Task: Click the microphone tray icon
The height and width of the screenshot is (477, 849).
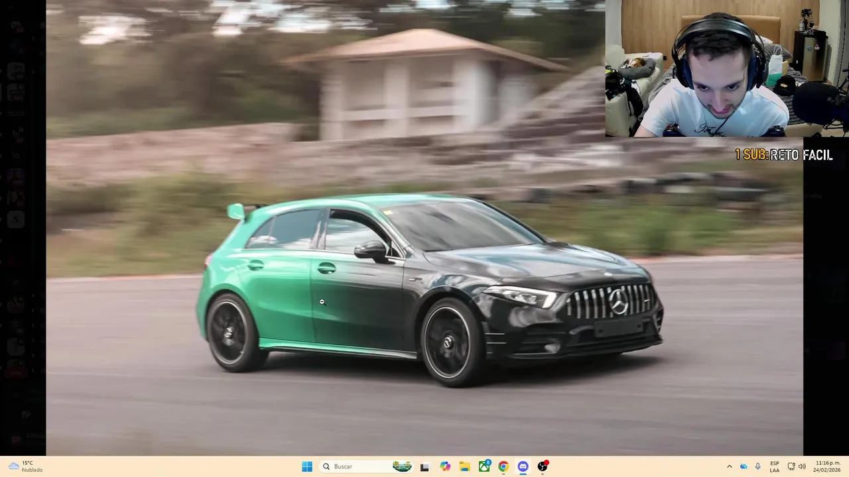Action: [x=757, y=466]
